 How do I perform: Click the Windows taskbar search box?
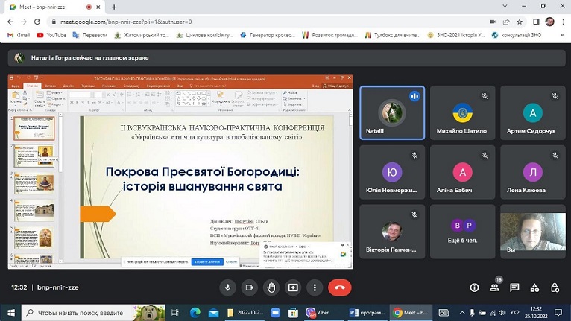coord(93,313)
